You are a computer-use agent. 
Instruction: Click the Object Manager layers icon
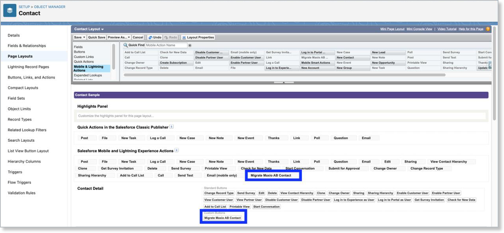(10, 10)
